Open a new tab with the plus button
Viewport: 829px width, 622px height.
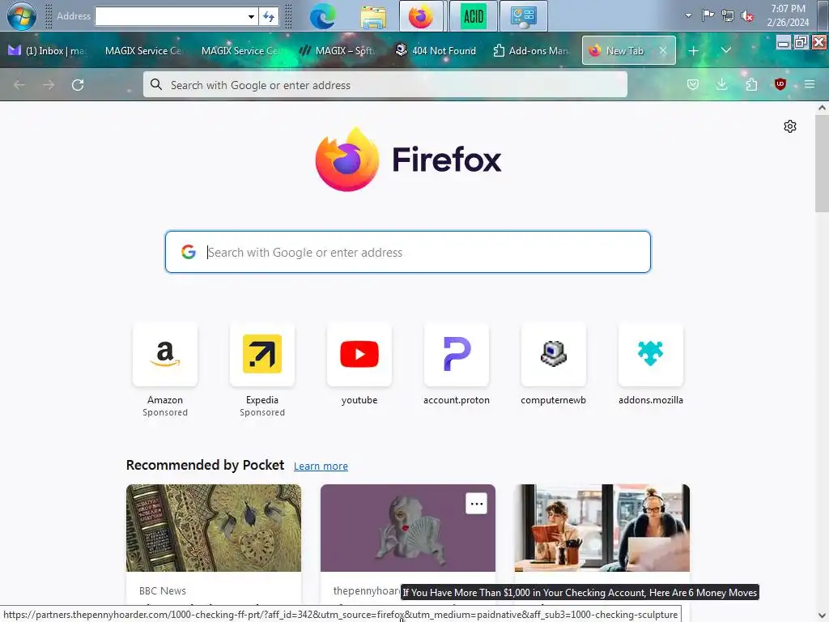[x=694, y=51]
